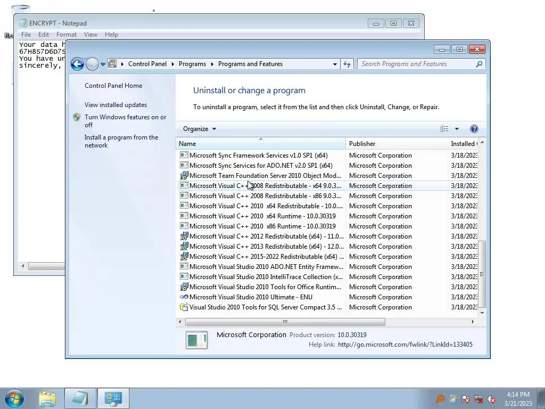Select Visual Studio 2010 Ultimate - ENU icon

coord(184,297)
